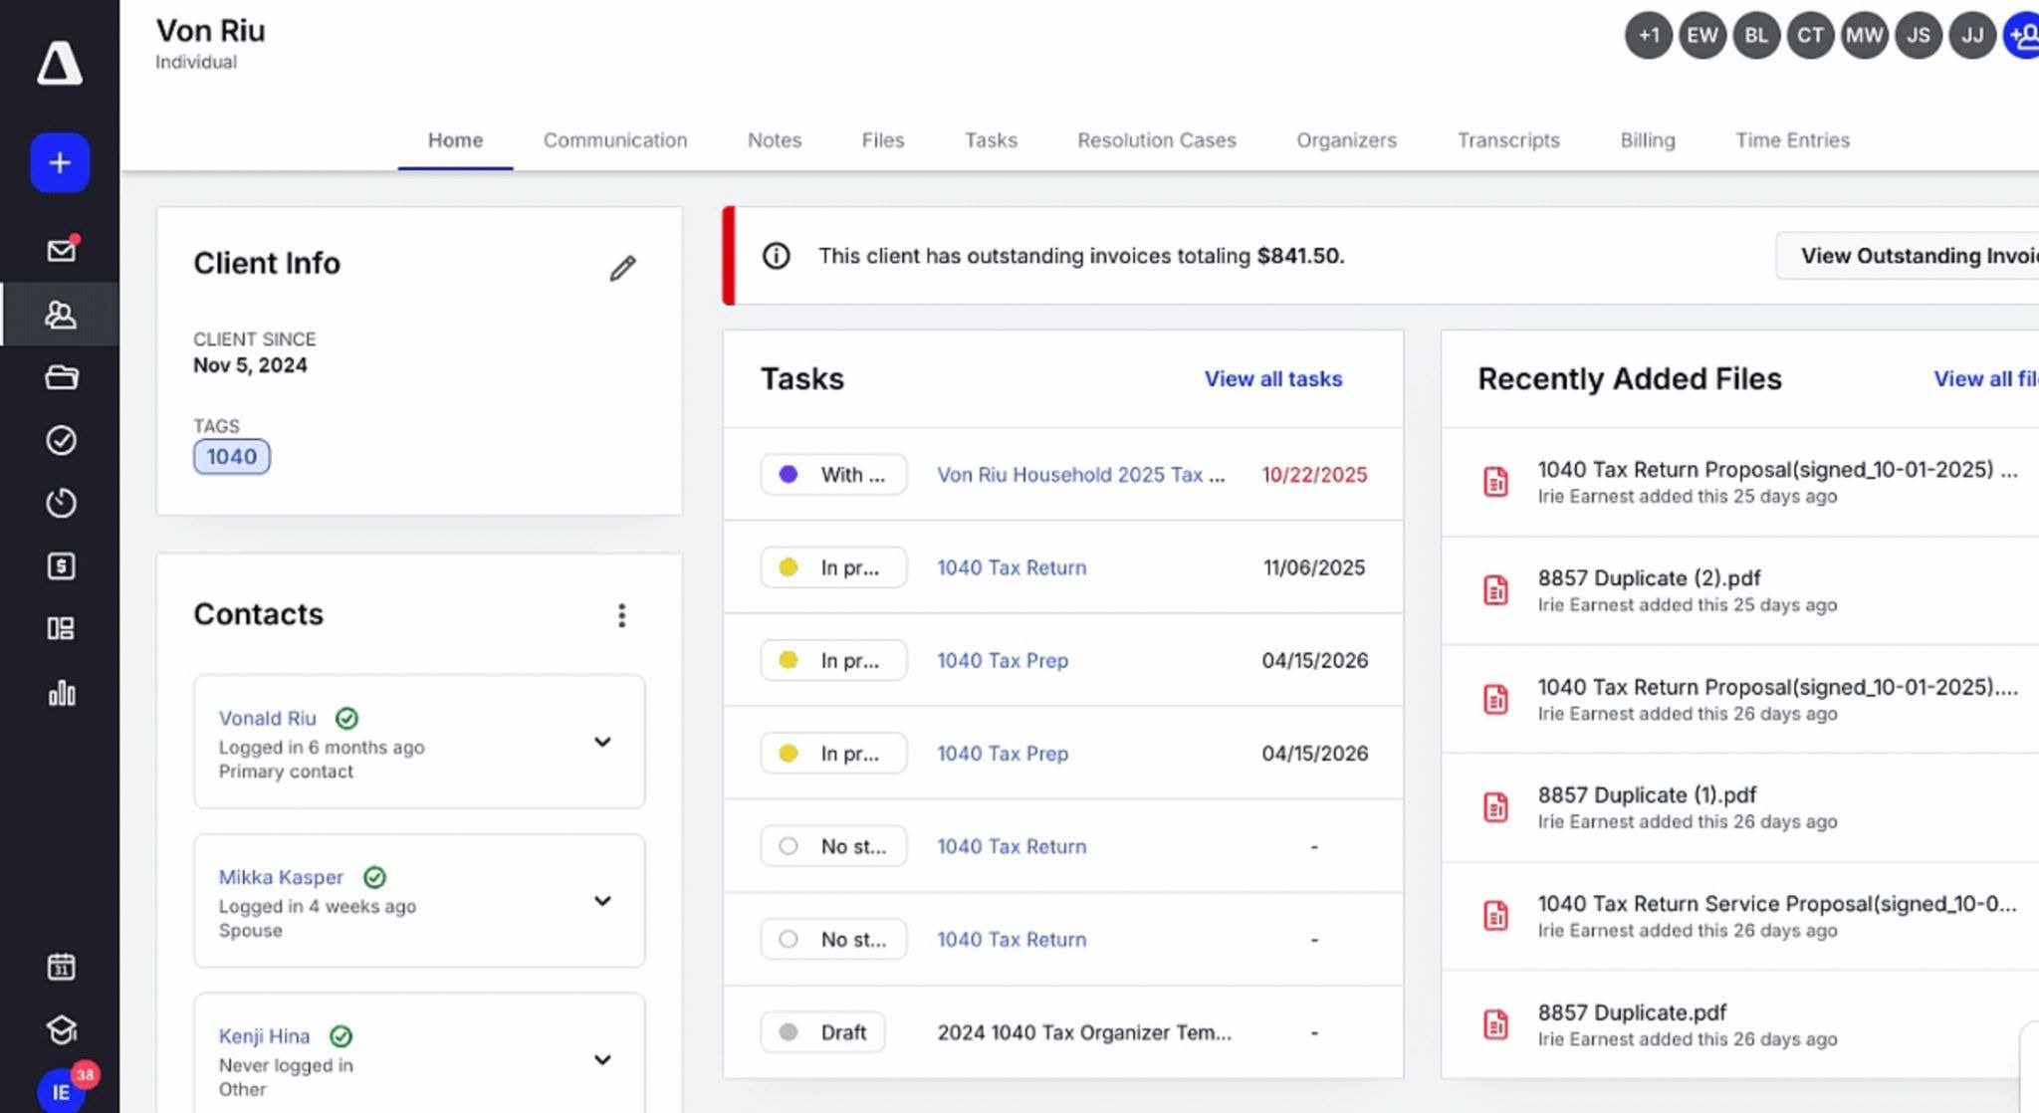Open Contacts three-dot options menu
This screenshot has height=1113, width=2039.
click(x=621, y=615)
